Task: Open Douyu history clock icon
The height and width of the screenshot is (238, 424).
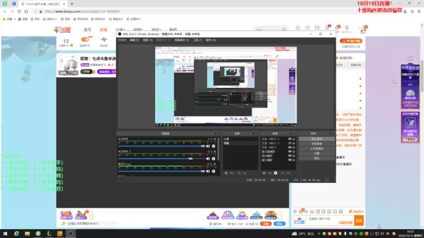Action: pos(298,28)
